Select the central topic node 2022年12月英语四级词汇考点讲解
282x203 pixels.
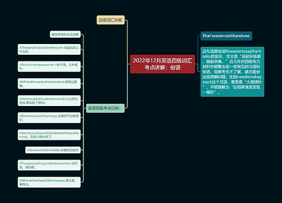pos(162,64)
